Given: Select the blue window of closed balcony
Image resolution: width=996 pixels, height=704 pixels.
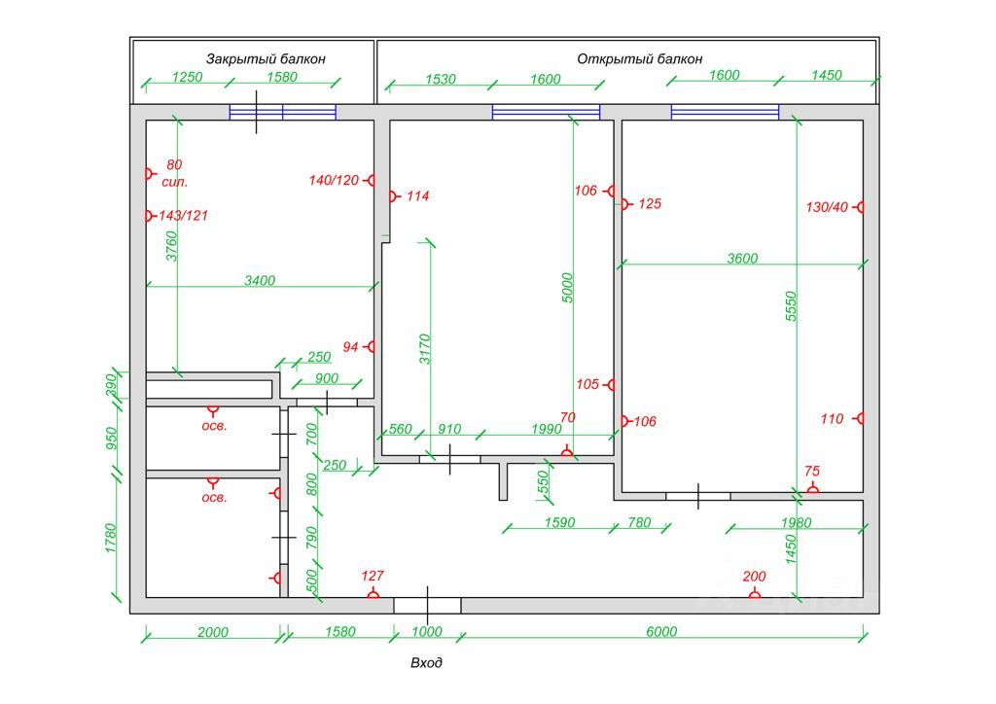Looking at the screenshot, I should [x=283, y=113].
